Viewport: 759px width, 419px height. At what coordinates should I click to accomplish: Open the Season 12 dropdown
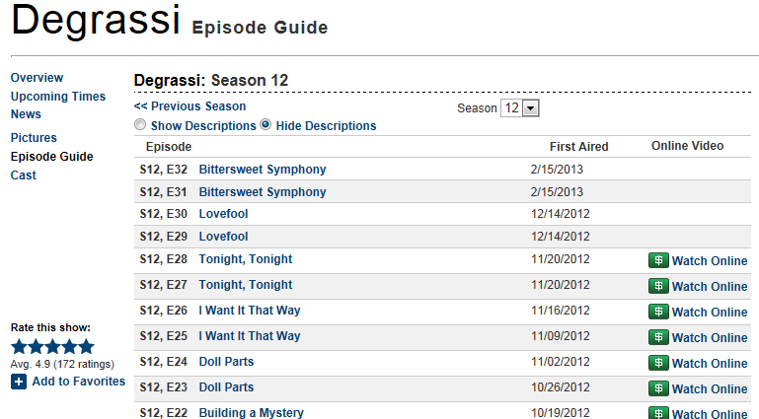pyautogui.click(x=520, y=108)
